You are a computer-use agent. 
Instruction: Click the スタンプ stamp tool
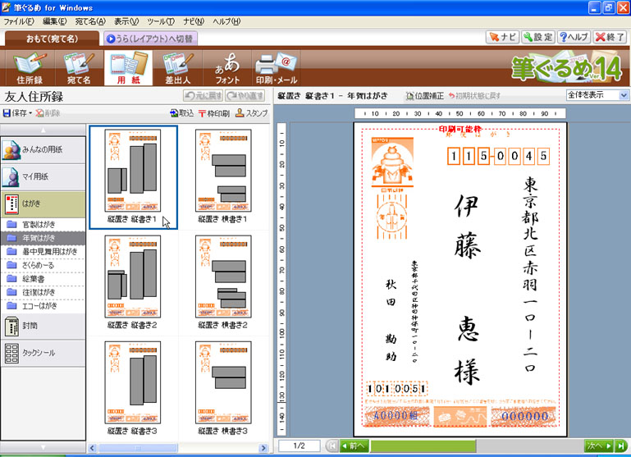pyautogui.click(x=251, y=113)
